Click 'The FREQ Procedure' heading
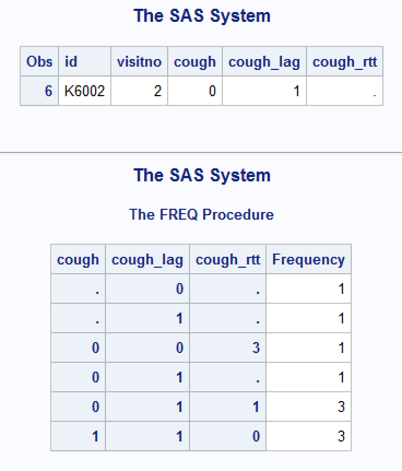 (202, 214)
